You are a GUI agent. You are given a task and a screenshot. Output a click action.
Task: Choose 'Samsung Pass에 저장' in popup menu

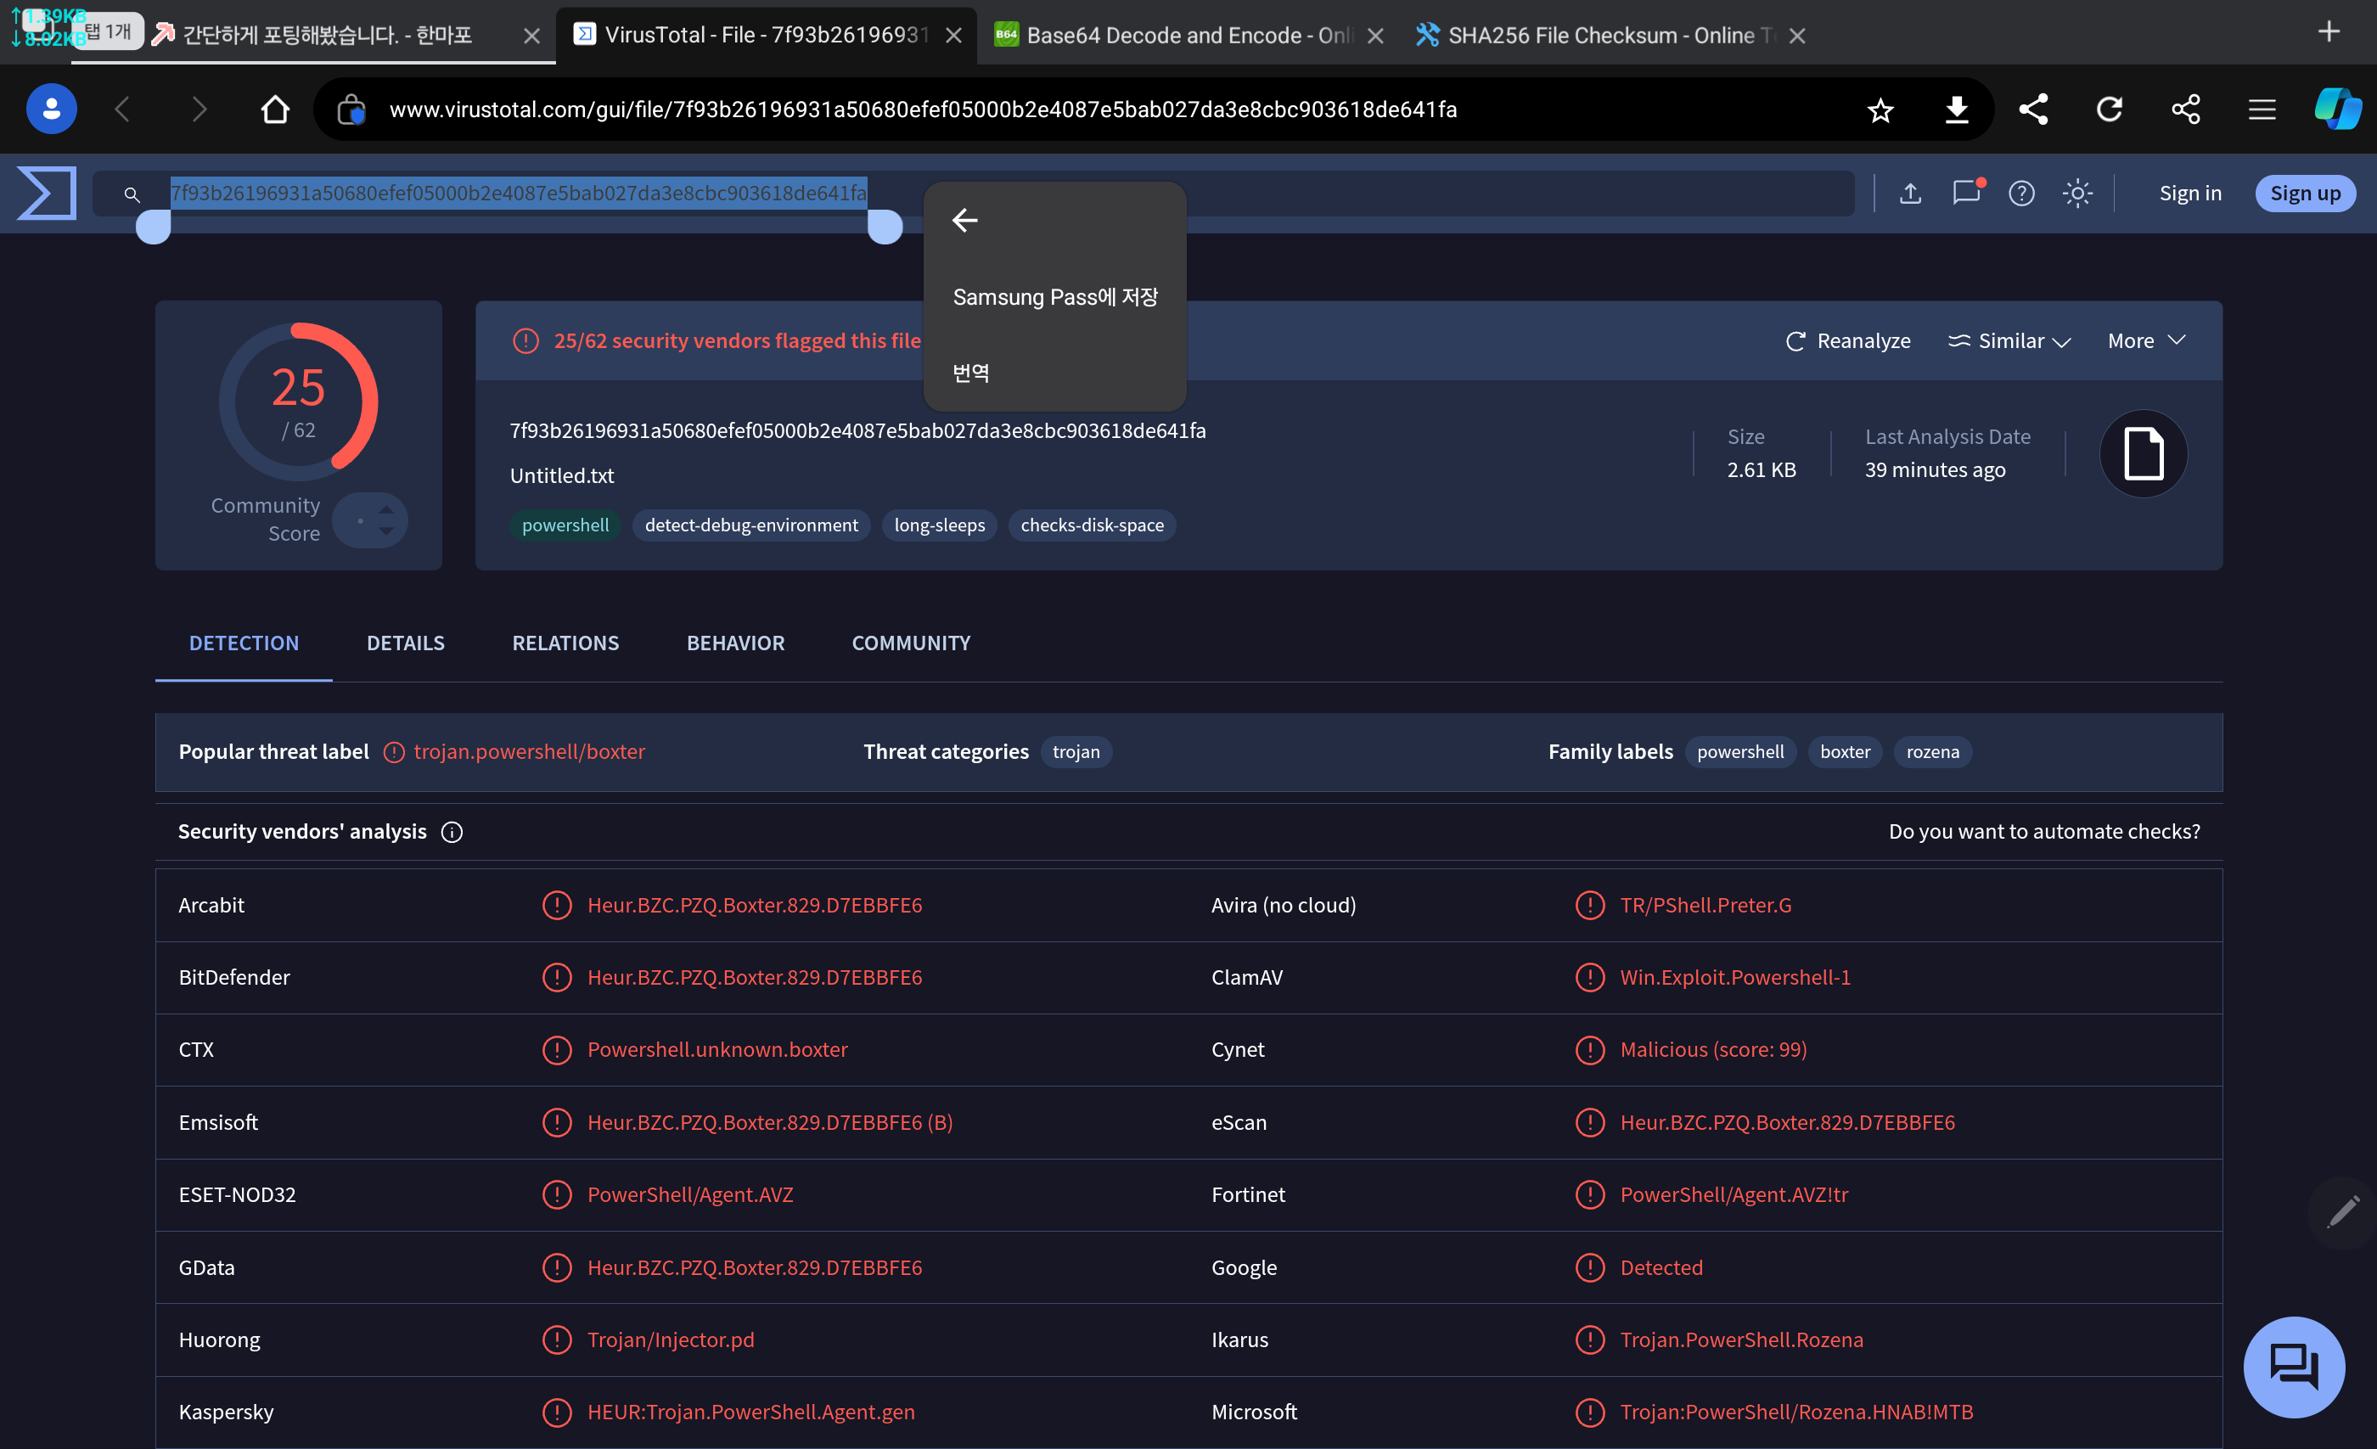1054,297
